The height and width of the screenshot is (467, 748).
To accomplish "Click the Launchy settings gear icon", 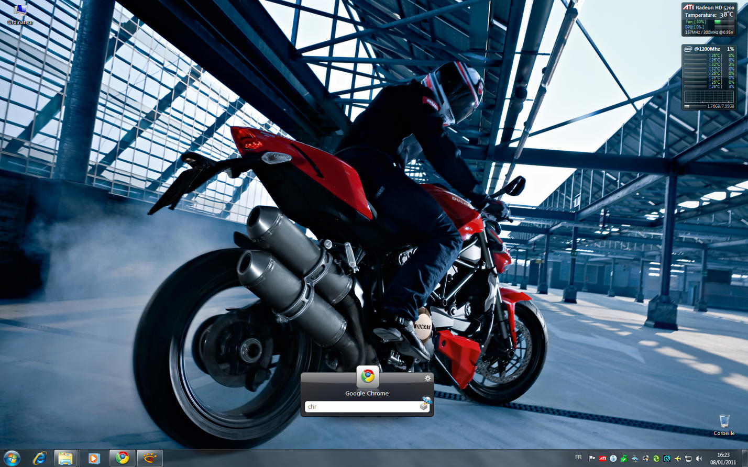I will [427, 378].
